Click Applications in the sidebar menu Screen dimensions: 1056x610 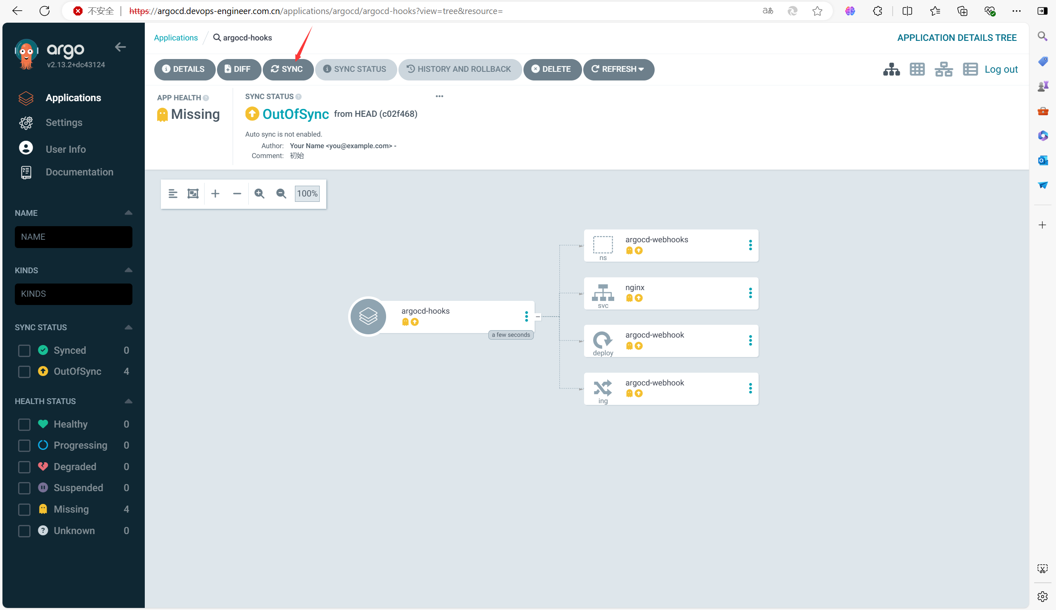(73, 98)
